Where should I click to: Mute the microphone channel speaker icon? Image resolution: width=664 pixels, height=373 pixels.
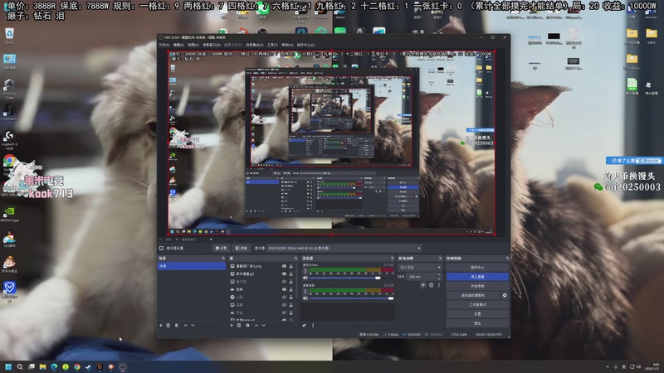click(x=305, y=278)
